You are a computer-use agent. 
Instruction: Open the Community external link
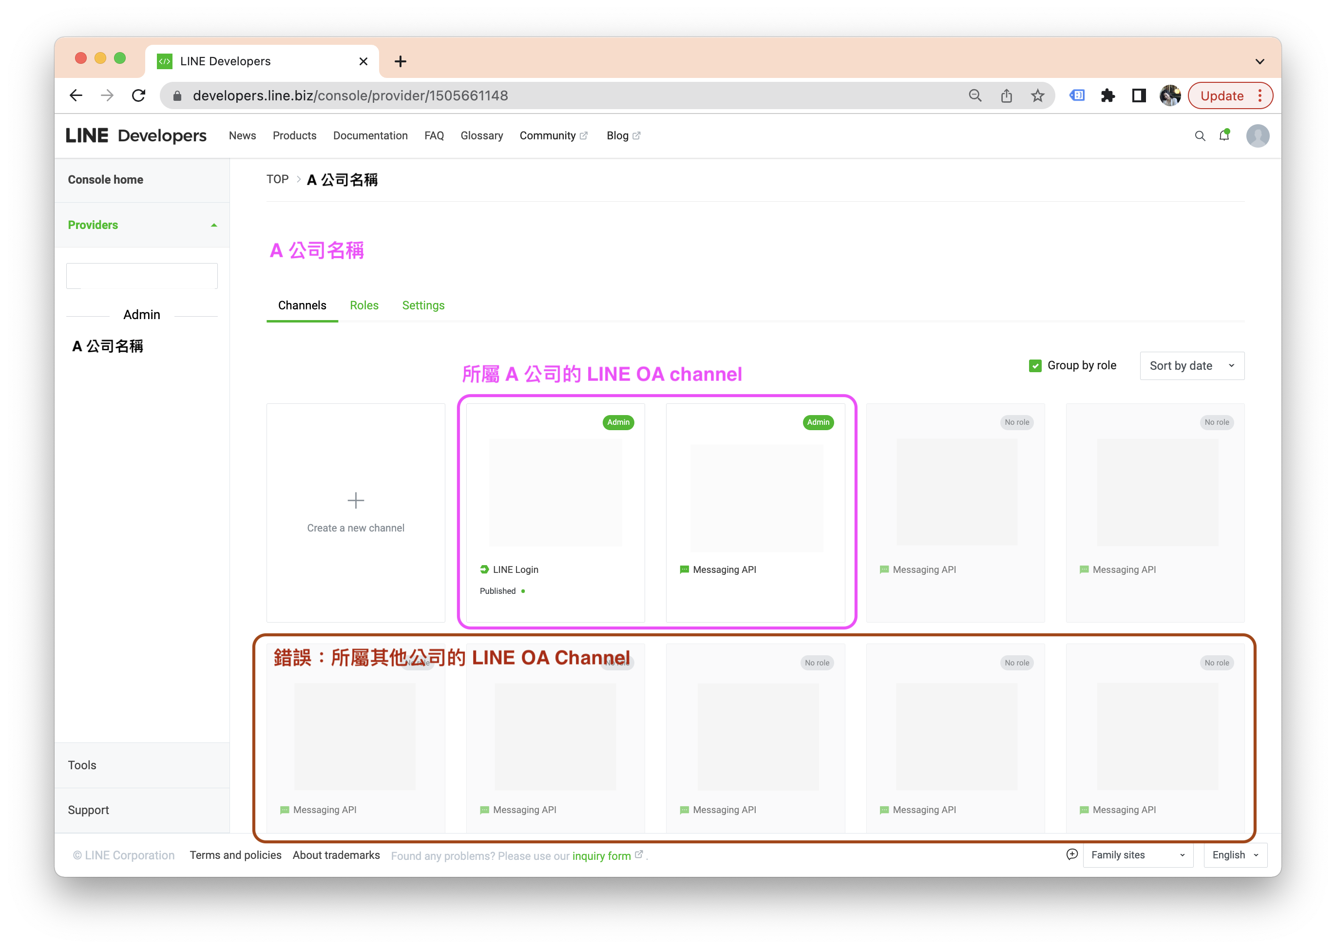tap(553, 135)
